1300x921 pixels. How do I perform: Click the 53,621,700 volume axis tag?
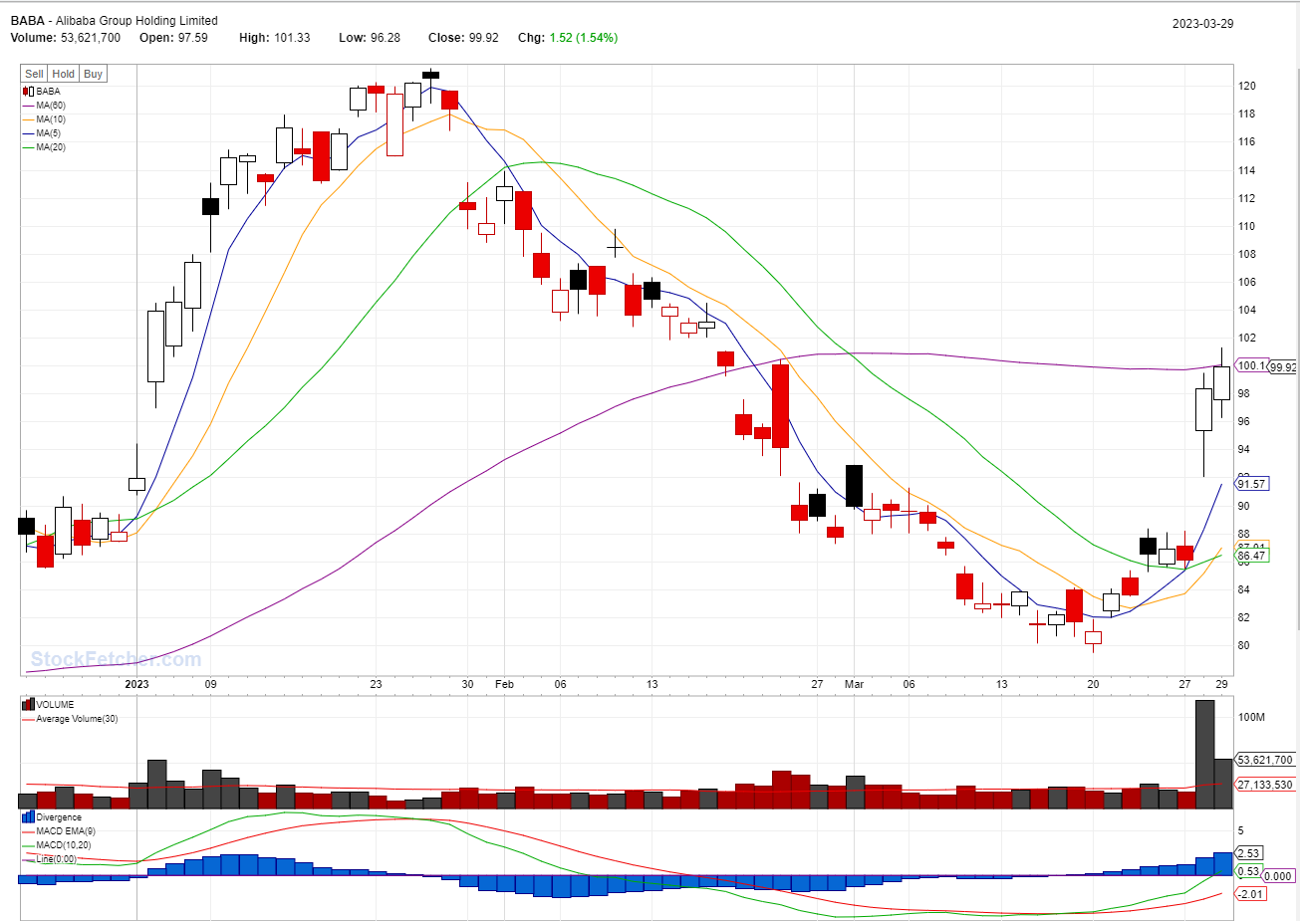[1265, 760]
